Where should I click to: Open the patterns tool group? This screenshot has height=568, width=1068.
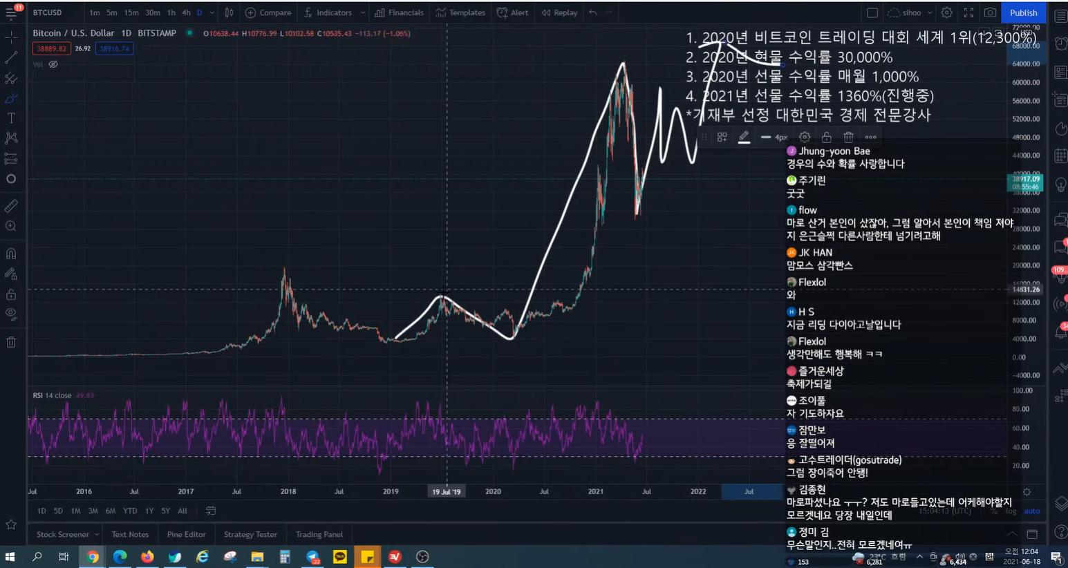11,138
